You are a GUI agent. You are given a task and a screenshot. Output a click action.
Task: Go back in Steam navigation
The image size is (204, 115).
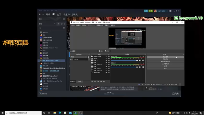tap(40, 15)
